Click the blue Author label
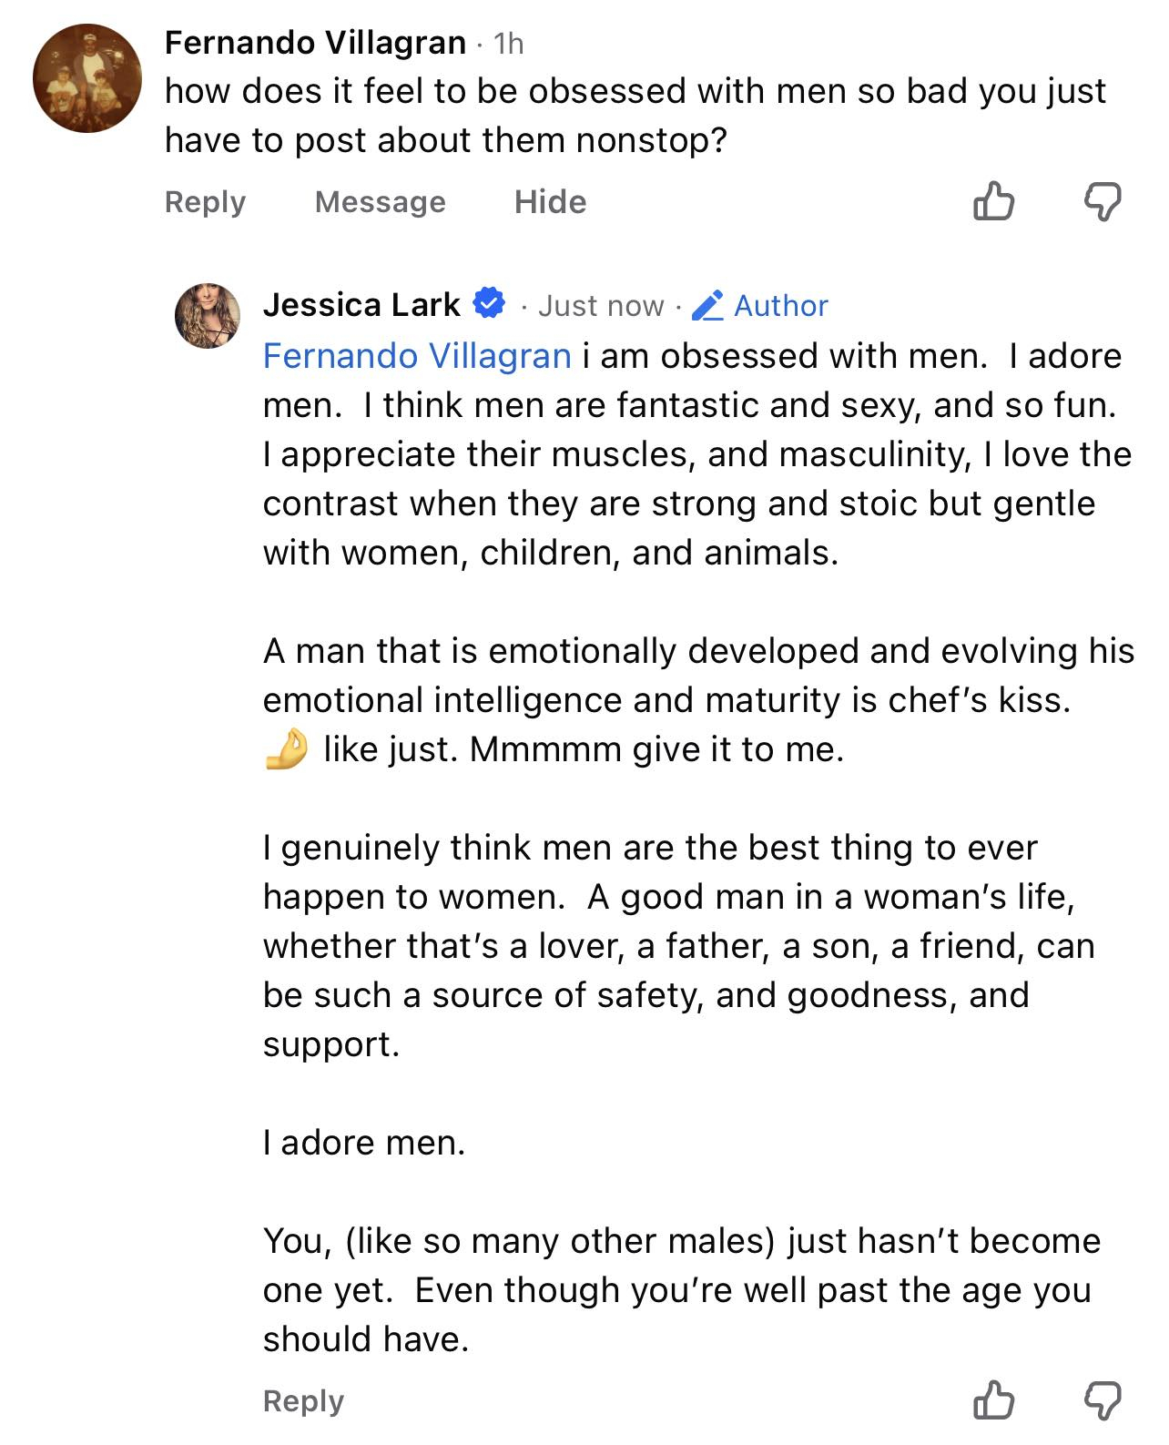The image size is (1169, 1445). click(x=780, y=306)
